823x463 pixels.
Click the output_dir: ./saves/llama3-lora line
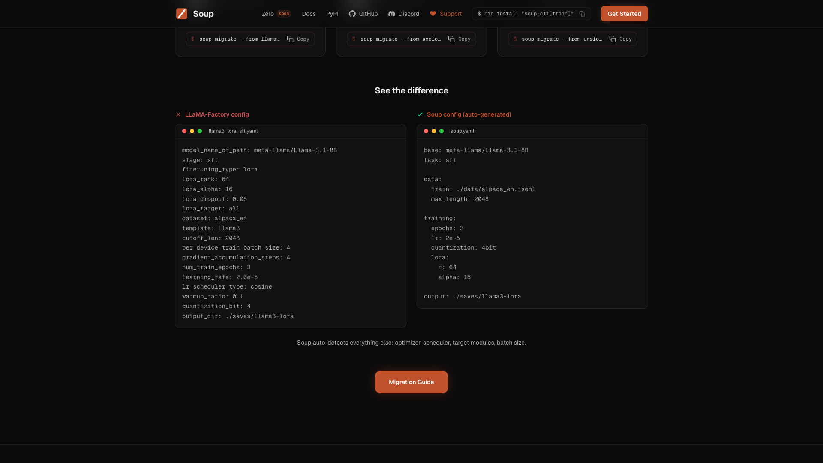(x=238, y=316)
